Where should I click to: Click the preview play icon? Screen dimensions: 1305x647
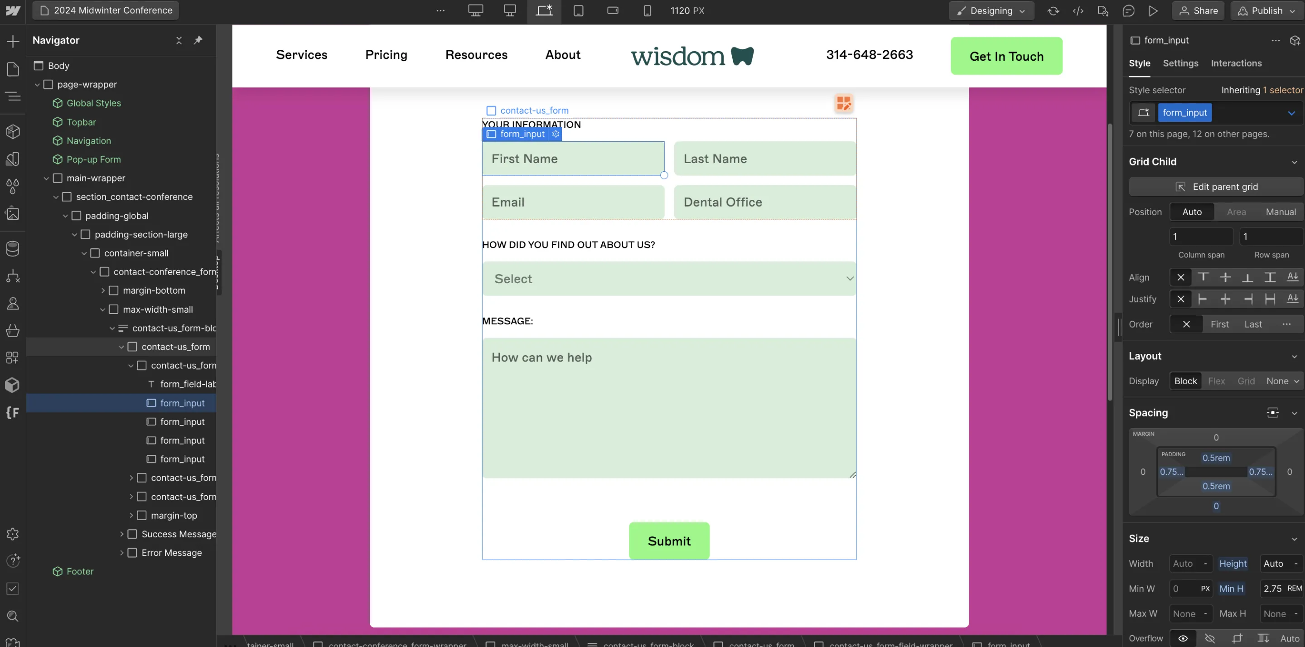tap(1153, 10)
